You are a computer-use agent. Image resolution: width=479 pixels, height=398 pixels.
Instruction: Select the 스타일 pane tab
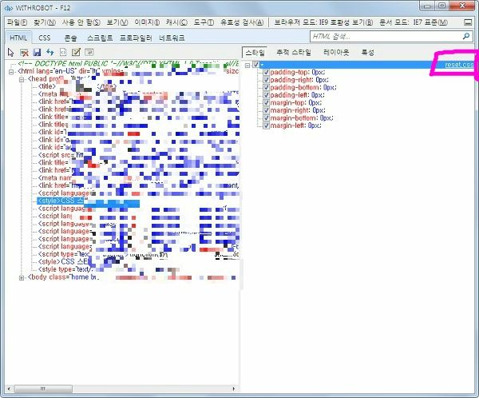coord(255,52)
